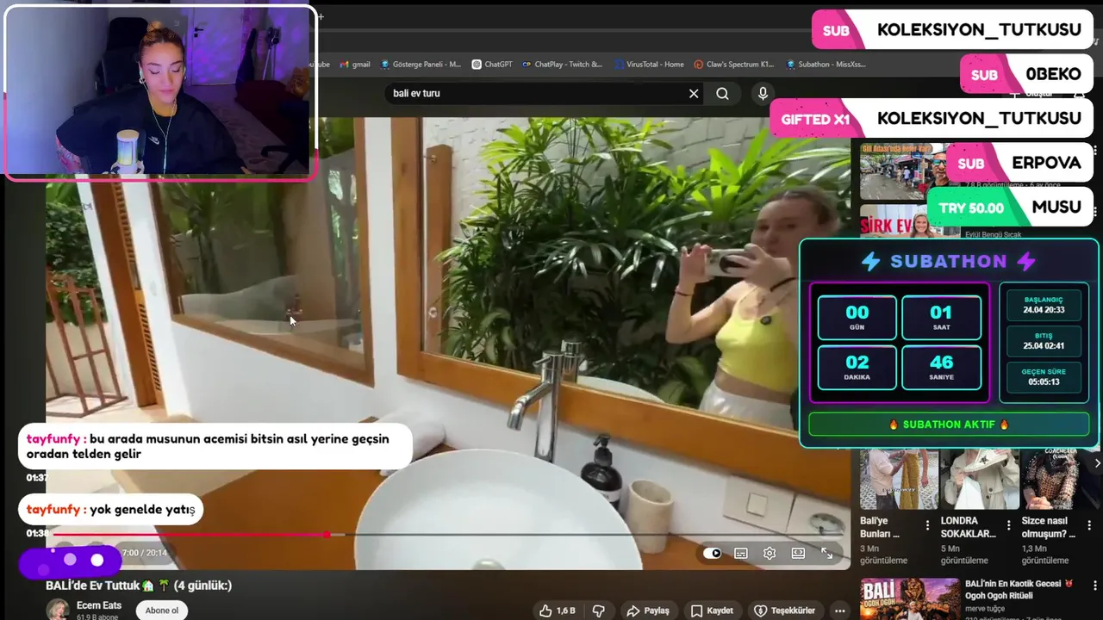Viewport: 1103px width, 620px height.
Task: Subscribe with the Abone ol button
Action: click(162, 611)
